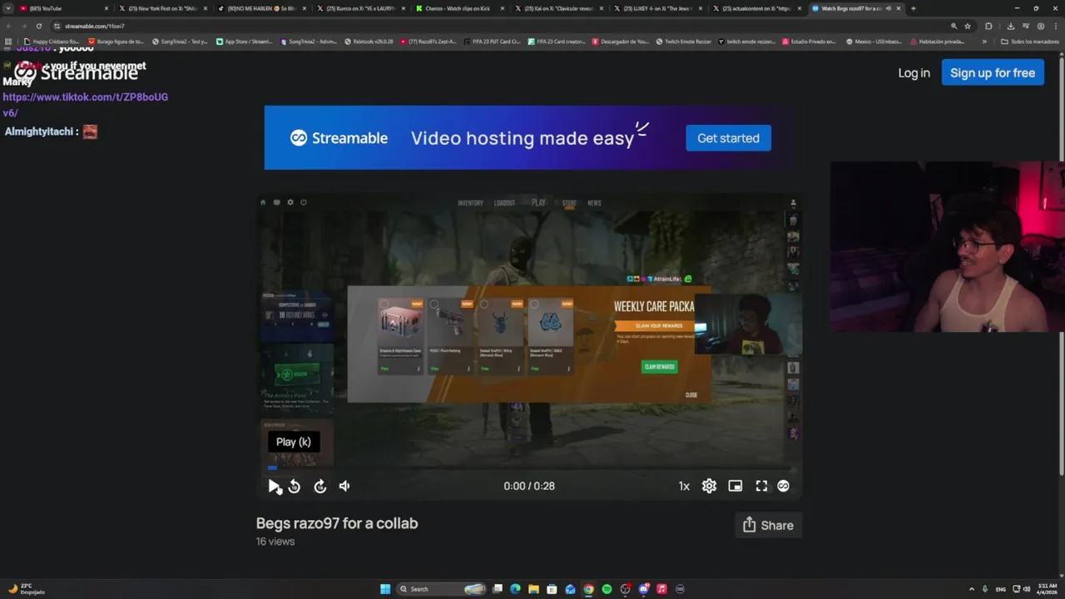Open Spotify from the taskbar

pos(607,589)
